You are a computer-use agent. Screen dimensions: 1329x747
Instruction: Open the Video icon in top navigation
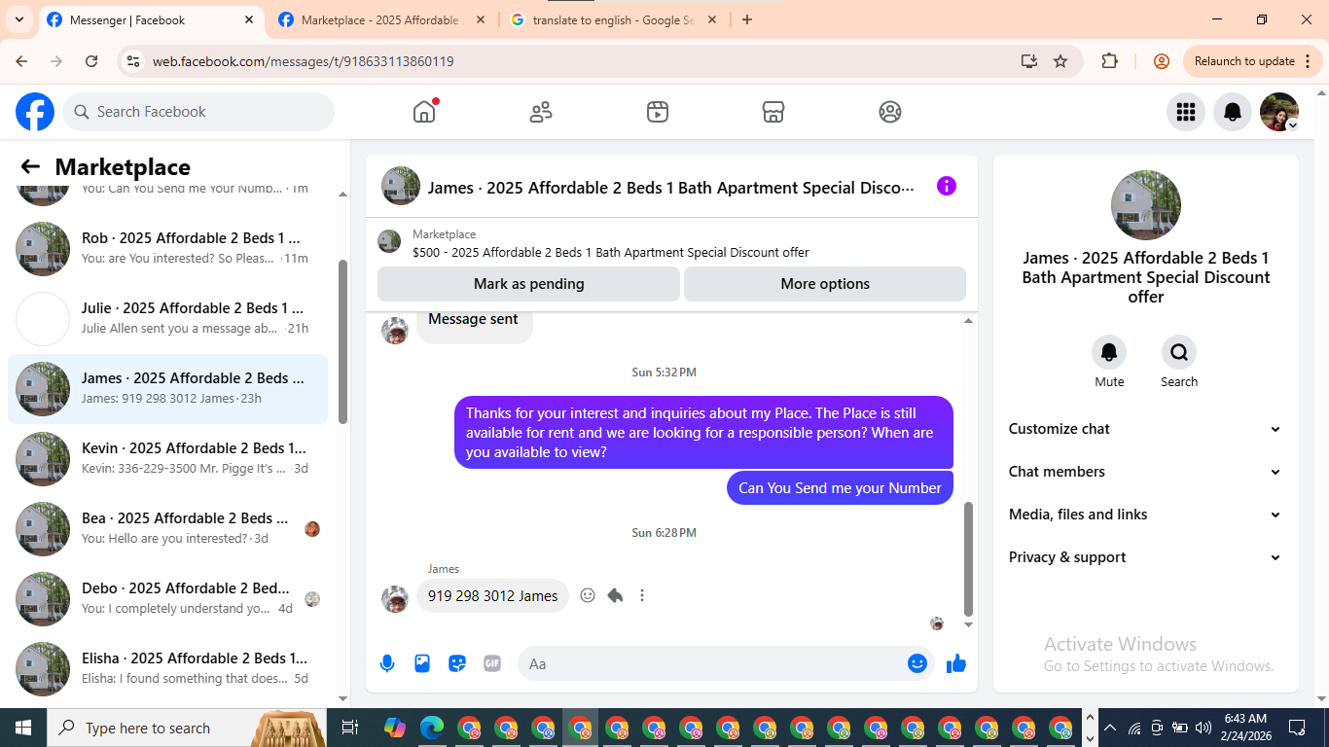pos(658,112)
